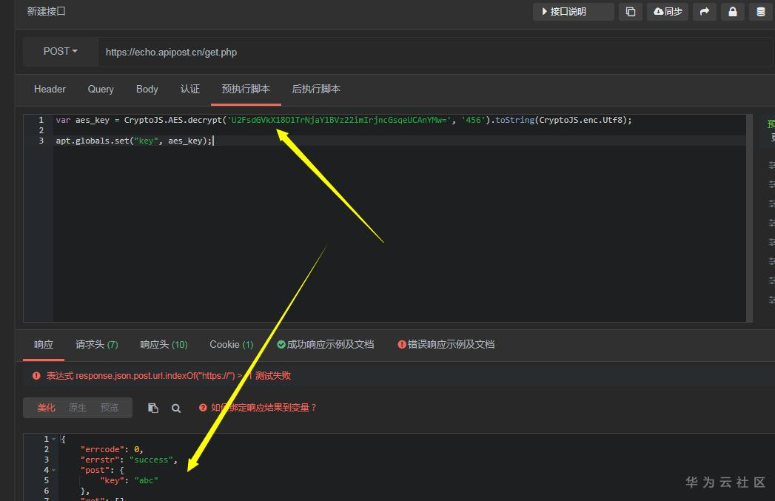Select the 预执行脚本 tab
This screenshot has width=775, height=501.
[246, 90]
